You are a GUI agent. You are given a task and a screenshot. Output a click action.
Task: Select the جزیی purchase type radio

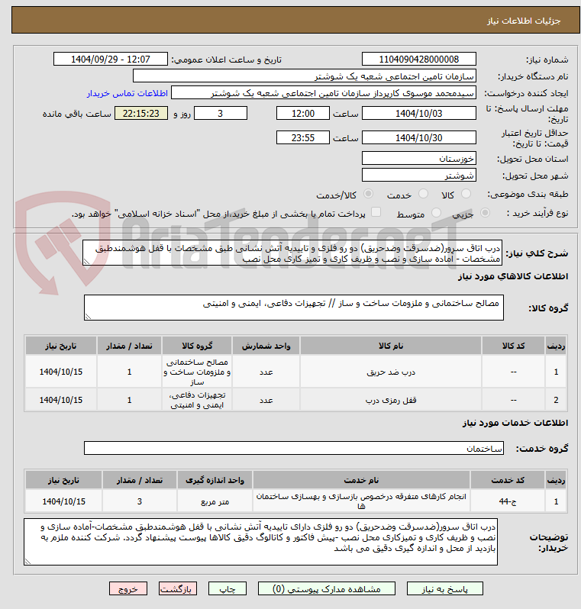pyautogui.click(x=485, y=213)
